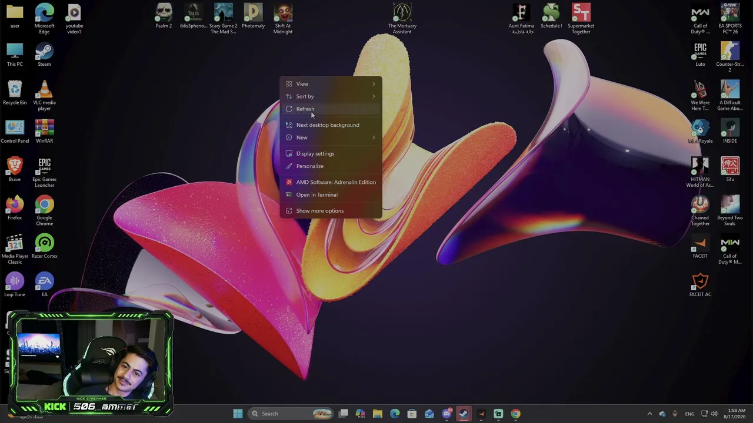The height and width of the screenshot is (423, 753).
Task: Select the We Were Here Together icon
Action: point(700,96)
